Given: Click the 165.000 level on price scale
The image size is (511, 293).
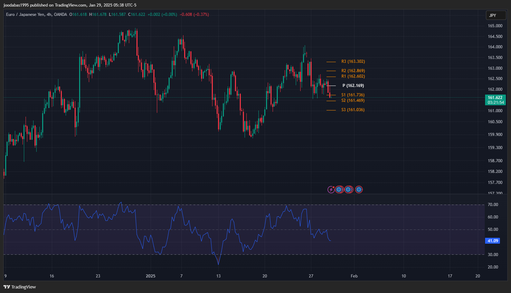Looking at the screenshot, I should pos(495,26).
